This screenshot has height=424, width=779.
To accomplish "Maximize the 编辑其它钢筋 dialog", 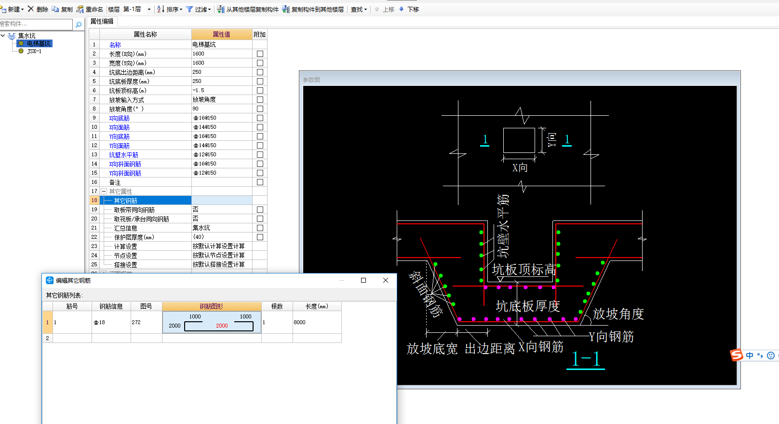I will [363, 280].
